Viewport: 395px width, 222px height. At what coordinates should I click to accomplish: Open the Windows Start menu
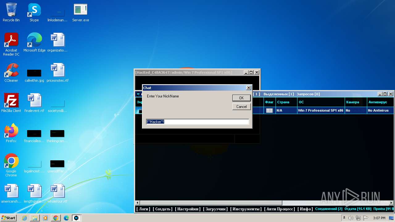9,218
